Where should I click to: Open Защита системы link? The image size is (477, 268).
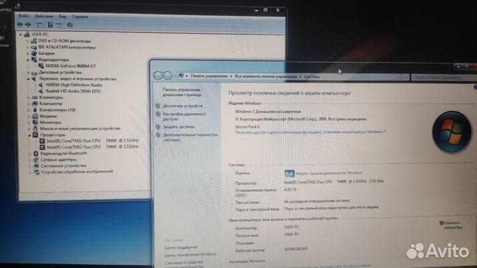(x=179, y=126)
